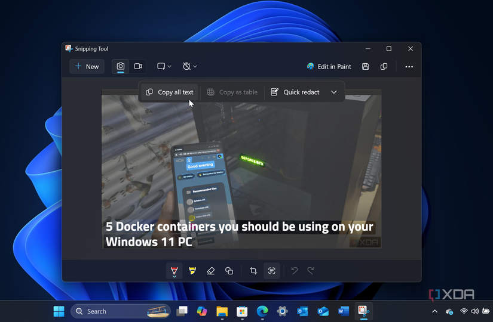
Task: Switch to Snip camera mode
Action: 121,67
